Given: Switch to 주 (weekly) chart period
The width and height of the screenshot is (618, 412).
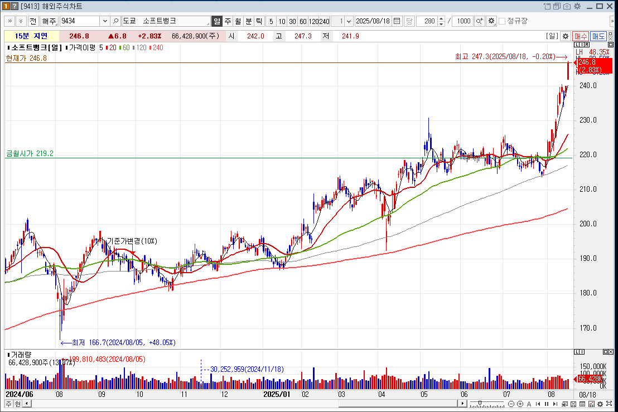Looking at the screenshot, I should point(228,21).
